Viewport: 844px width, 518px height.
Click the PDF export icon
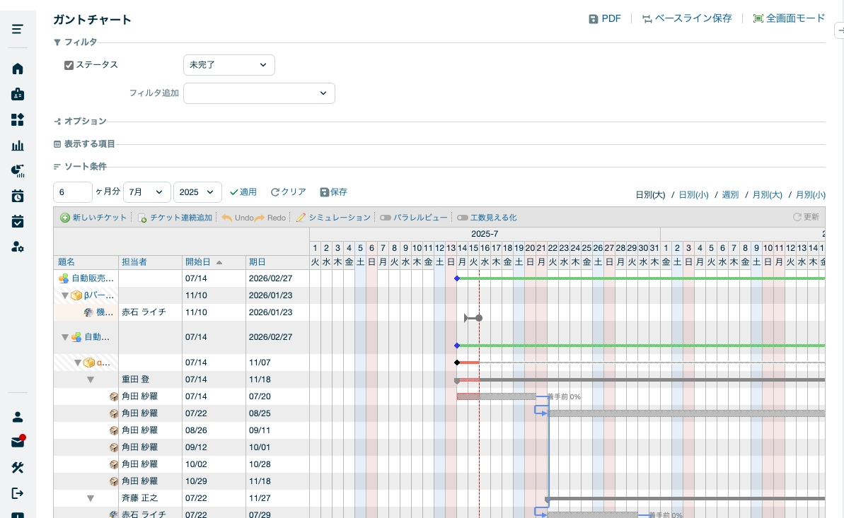click(594, 19)
